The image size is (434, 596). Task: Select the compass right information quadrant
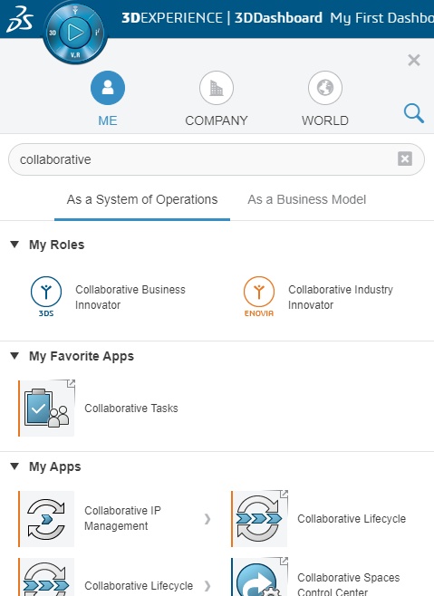(97, 33)
